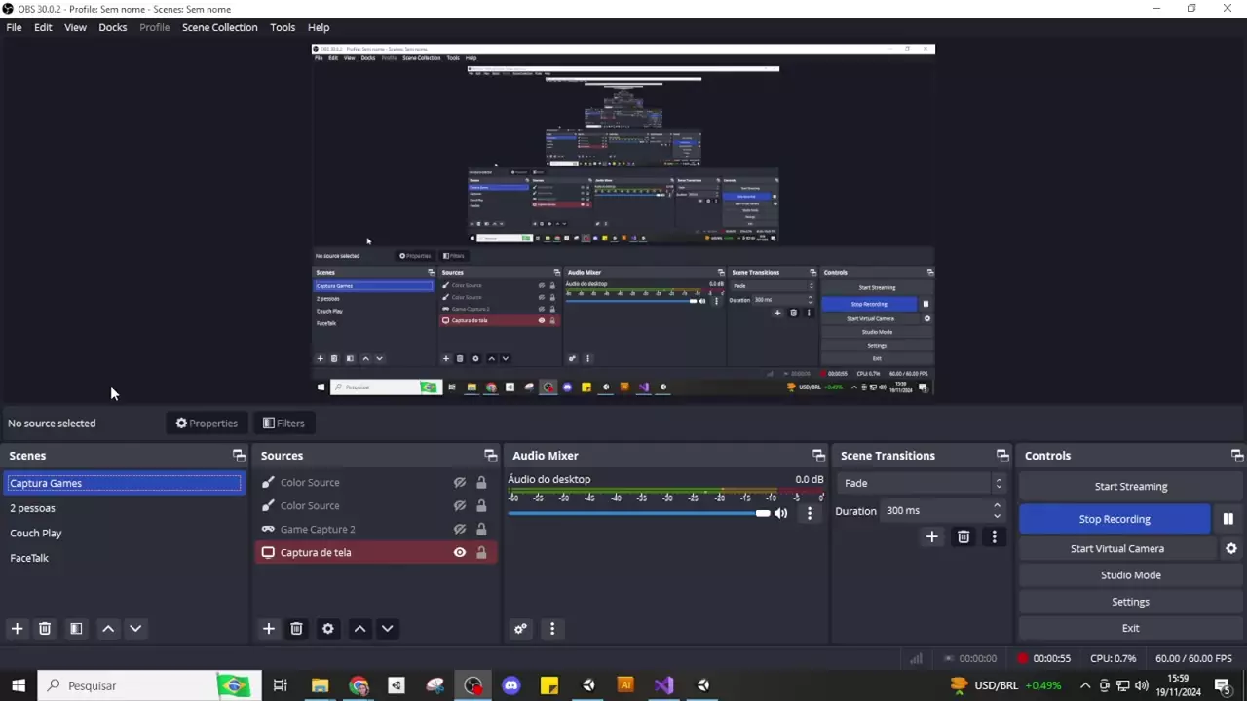The width and height of the screenshot is (1247, 701).
Task: Open the Help menu
Action: [x=319, y=27]
